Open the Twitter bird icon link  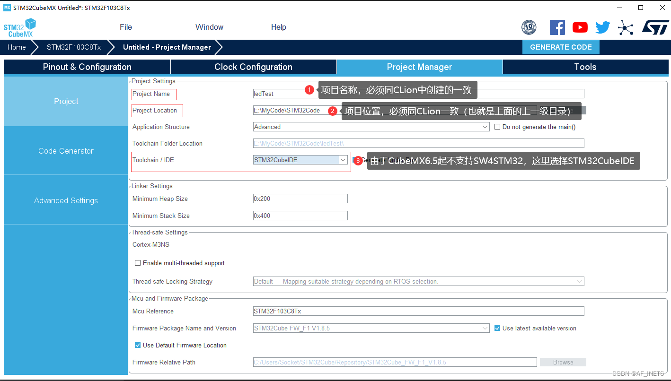pos(603,27)
